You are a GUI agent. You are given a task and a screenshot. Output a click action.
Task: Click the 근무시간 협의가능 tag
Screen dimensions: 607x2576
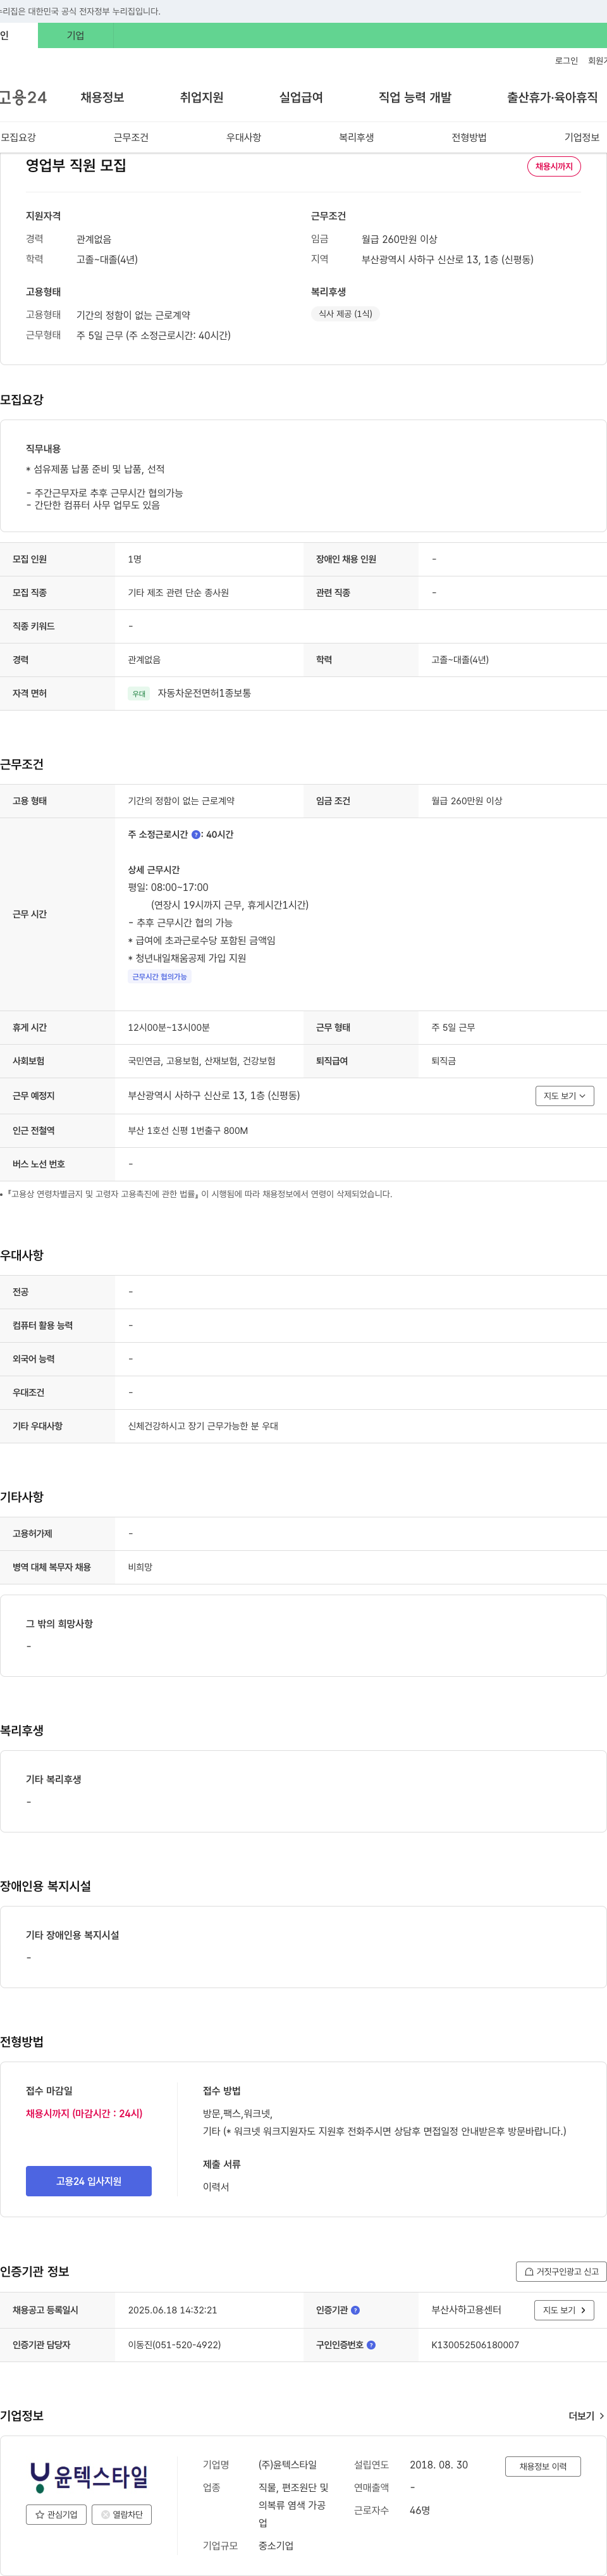160,977
